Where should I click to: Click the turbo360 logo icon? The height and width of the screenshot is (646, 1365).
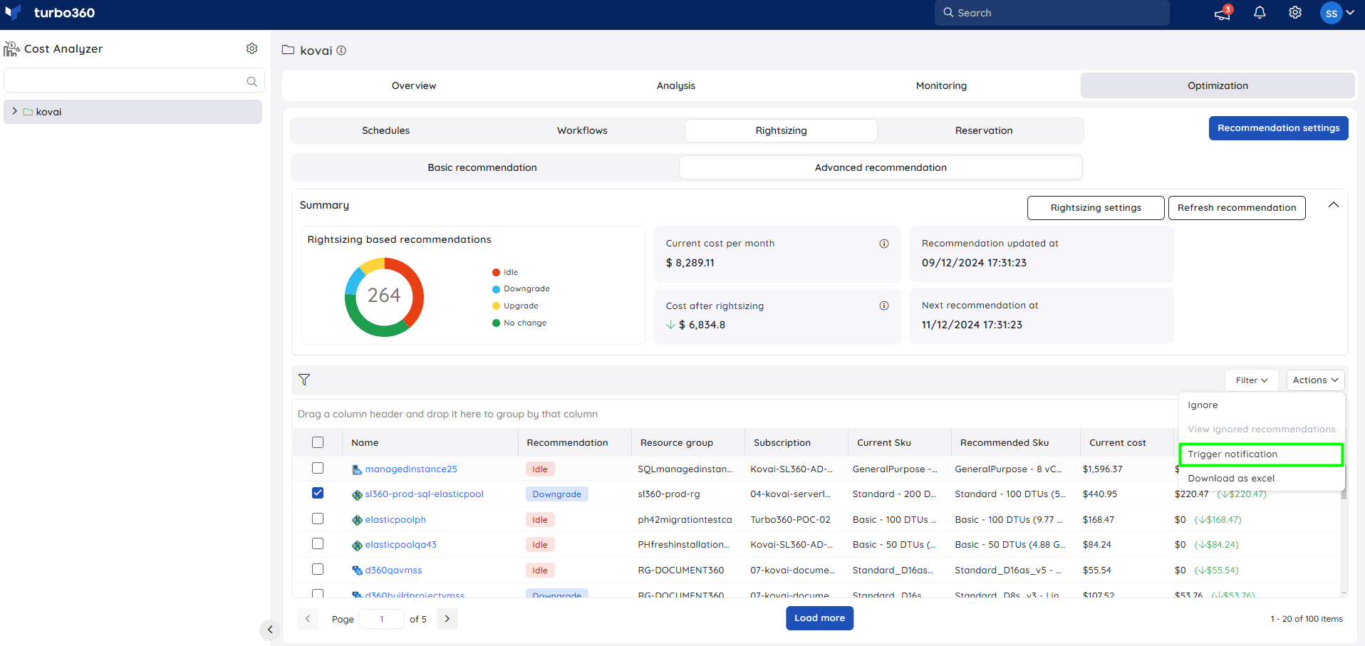pyautogui.click(x=13, y=13)
